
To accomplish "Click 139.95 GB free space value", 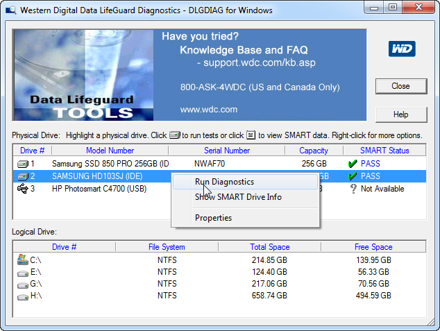I will coord(373,260).
